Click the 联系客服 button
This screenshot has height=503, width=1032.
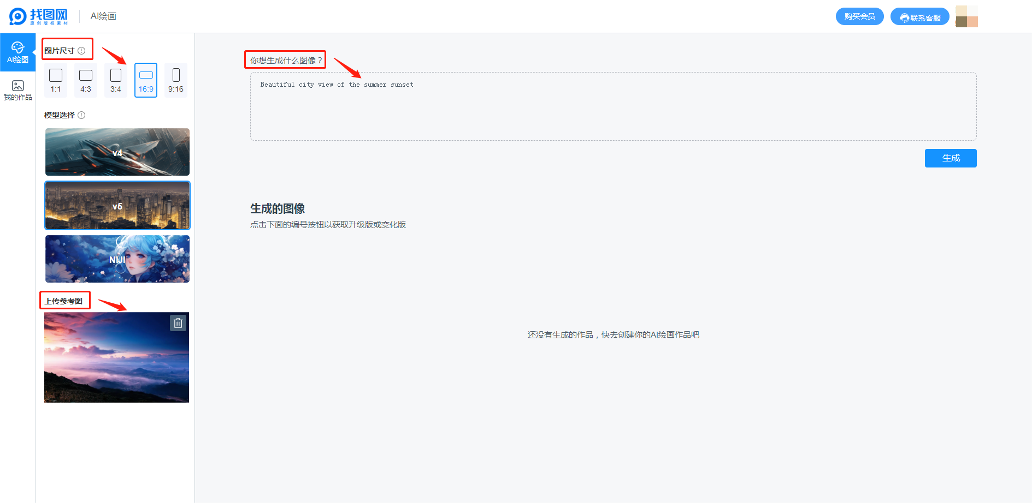[x=919, y=17]
